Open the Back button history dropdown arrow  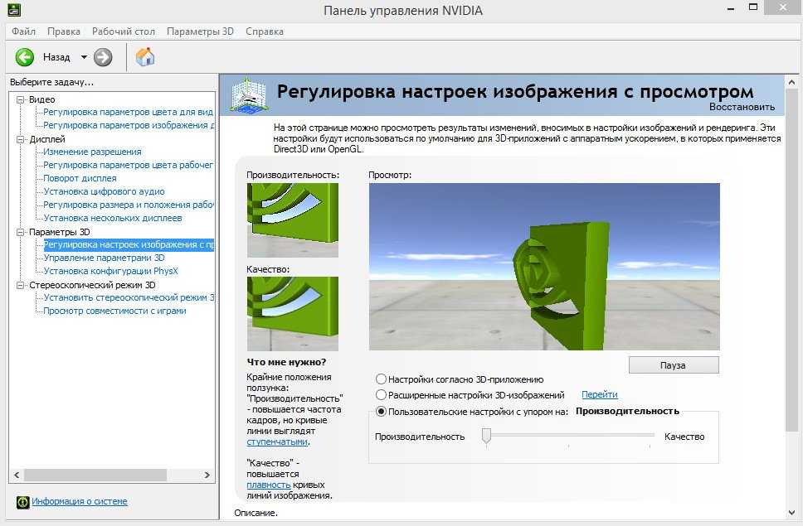tap(84, 57)
